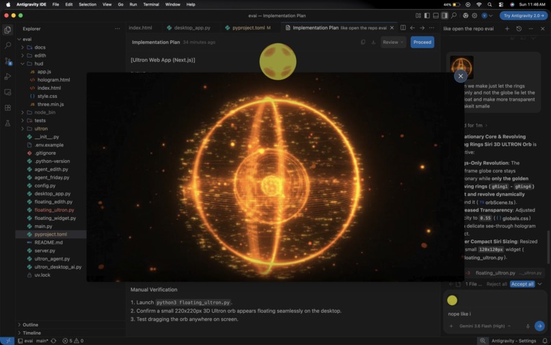
Task: Click the Proceed button
Action: [422, 42]
